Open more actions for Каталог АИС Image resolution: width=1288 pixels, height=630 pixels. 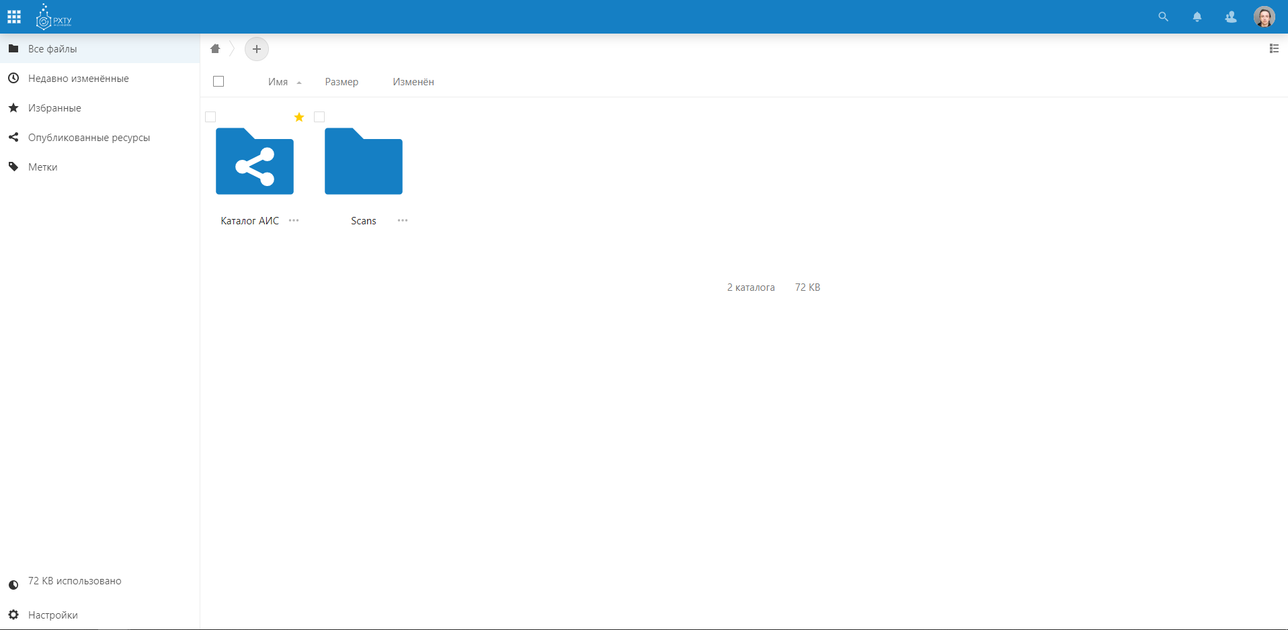coord(294,220)
